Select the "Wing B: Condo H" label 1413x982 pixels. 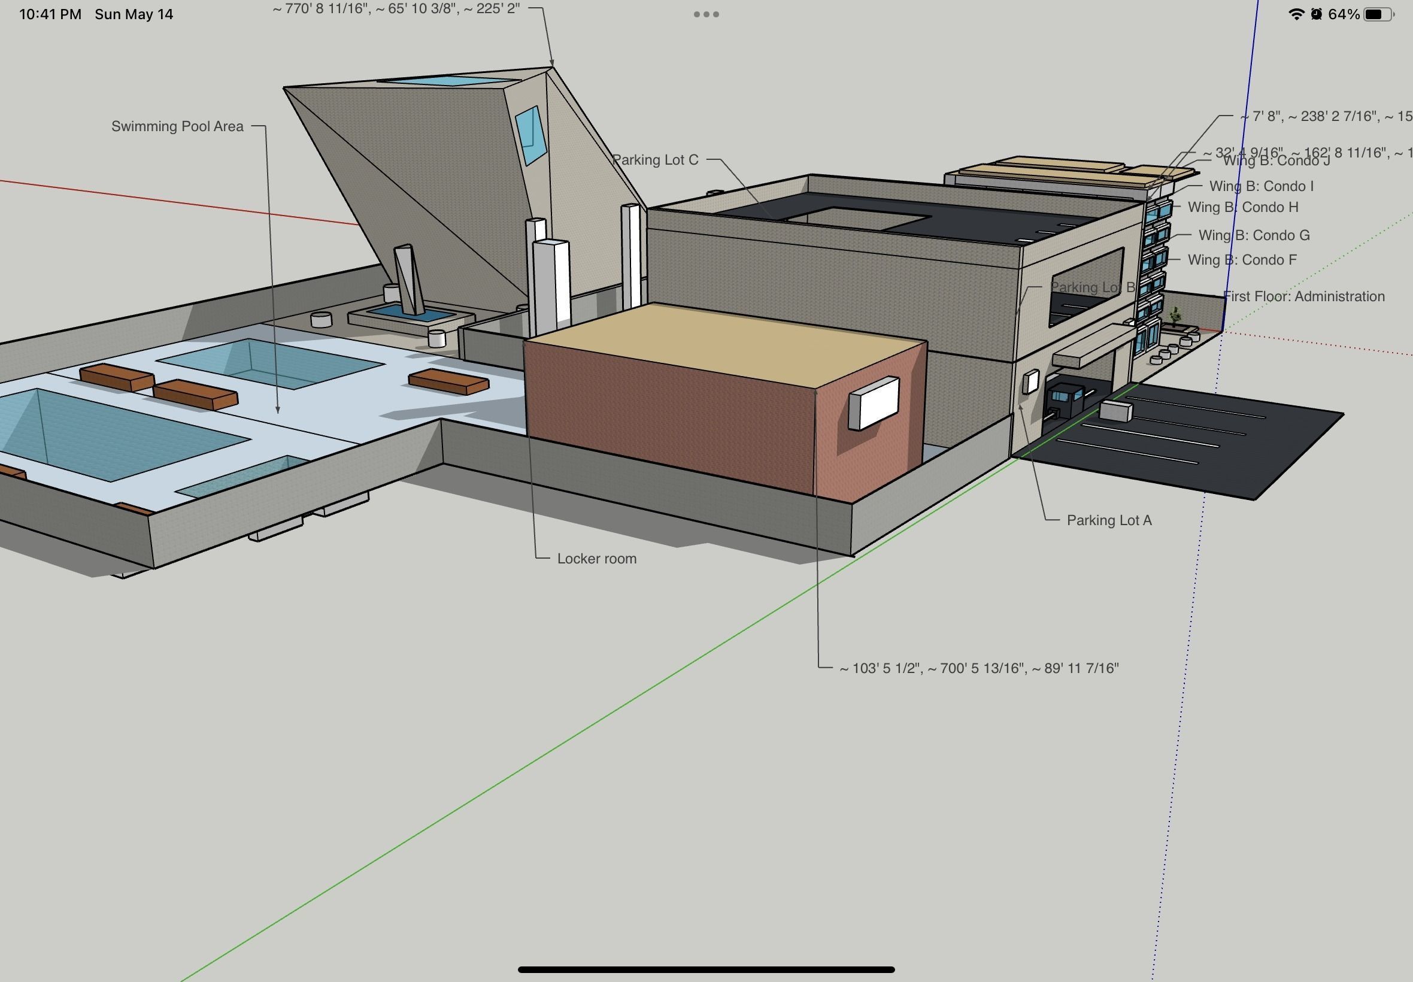[1242, 207]
